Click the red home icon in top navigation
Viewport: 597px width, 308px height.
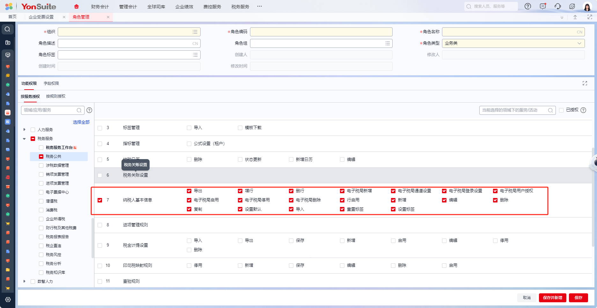76,7
